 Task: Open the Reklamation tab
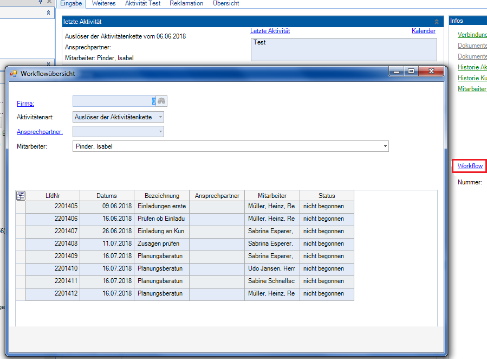tap(186, 3)
